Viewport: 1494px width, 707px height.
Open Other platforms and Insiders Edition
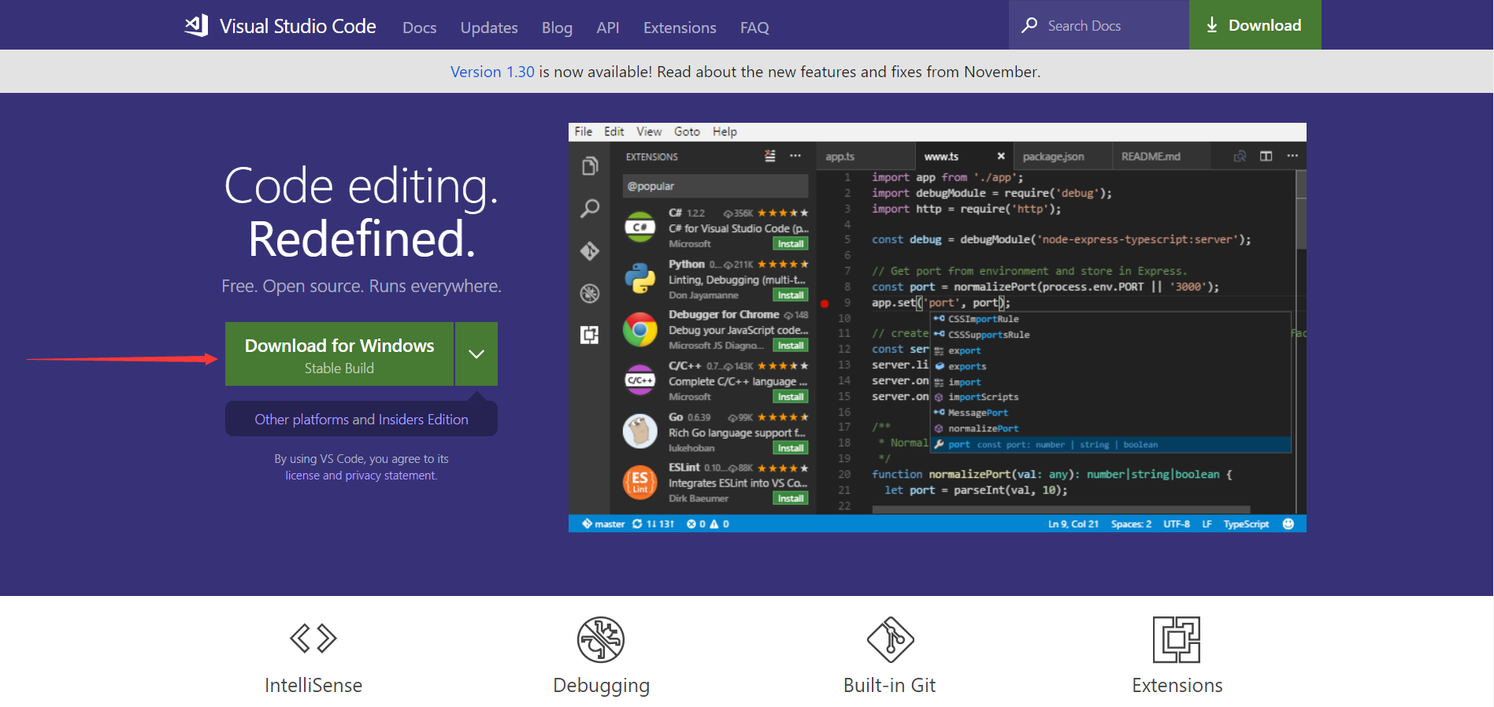click(361, 420)
